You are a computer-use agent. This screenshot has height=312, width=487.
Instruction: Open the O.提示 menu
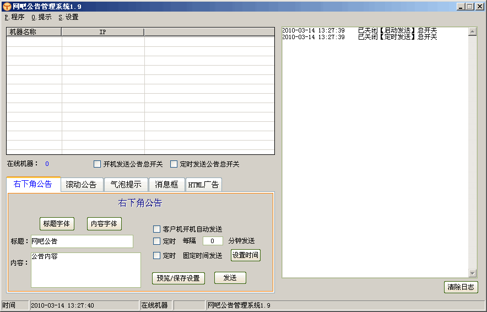pos(41,17)
